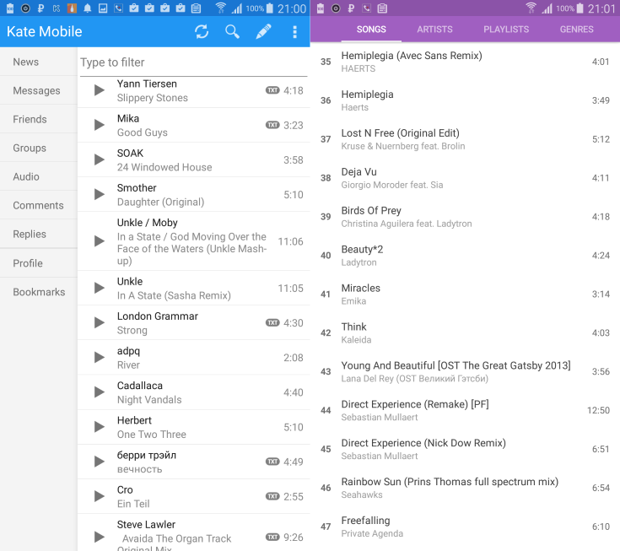The image size is (620, 551).
Task: Select song 36 Hemiplegia by Haerts
Action: point(465,100)
